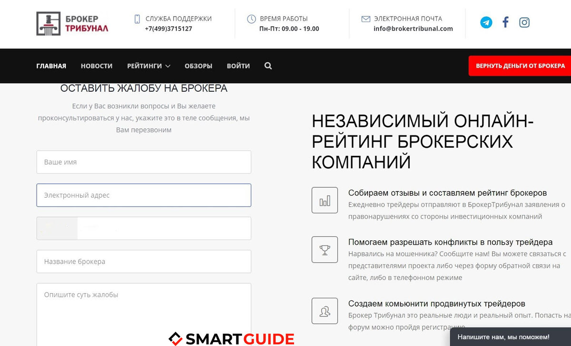
Task: Focus the Название брокера input field
Action: point(144,261)
